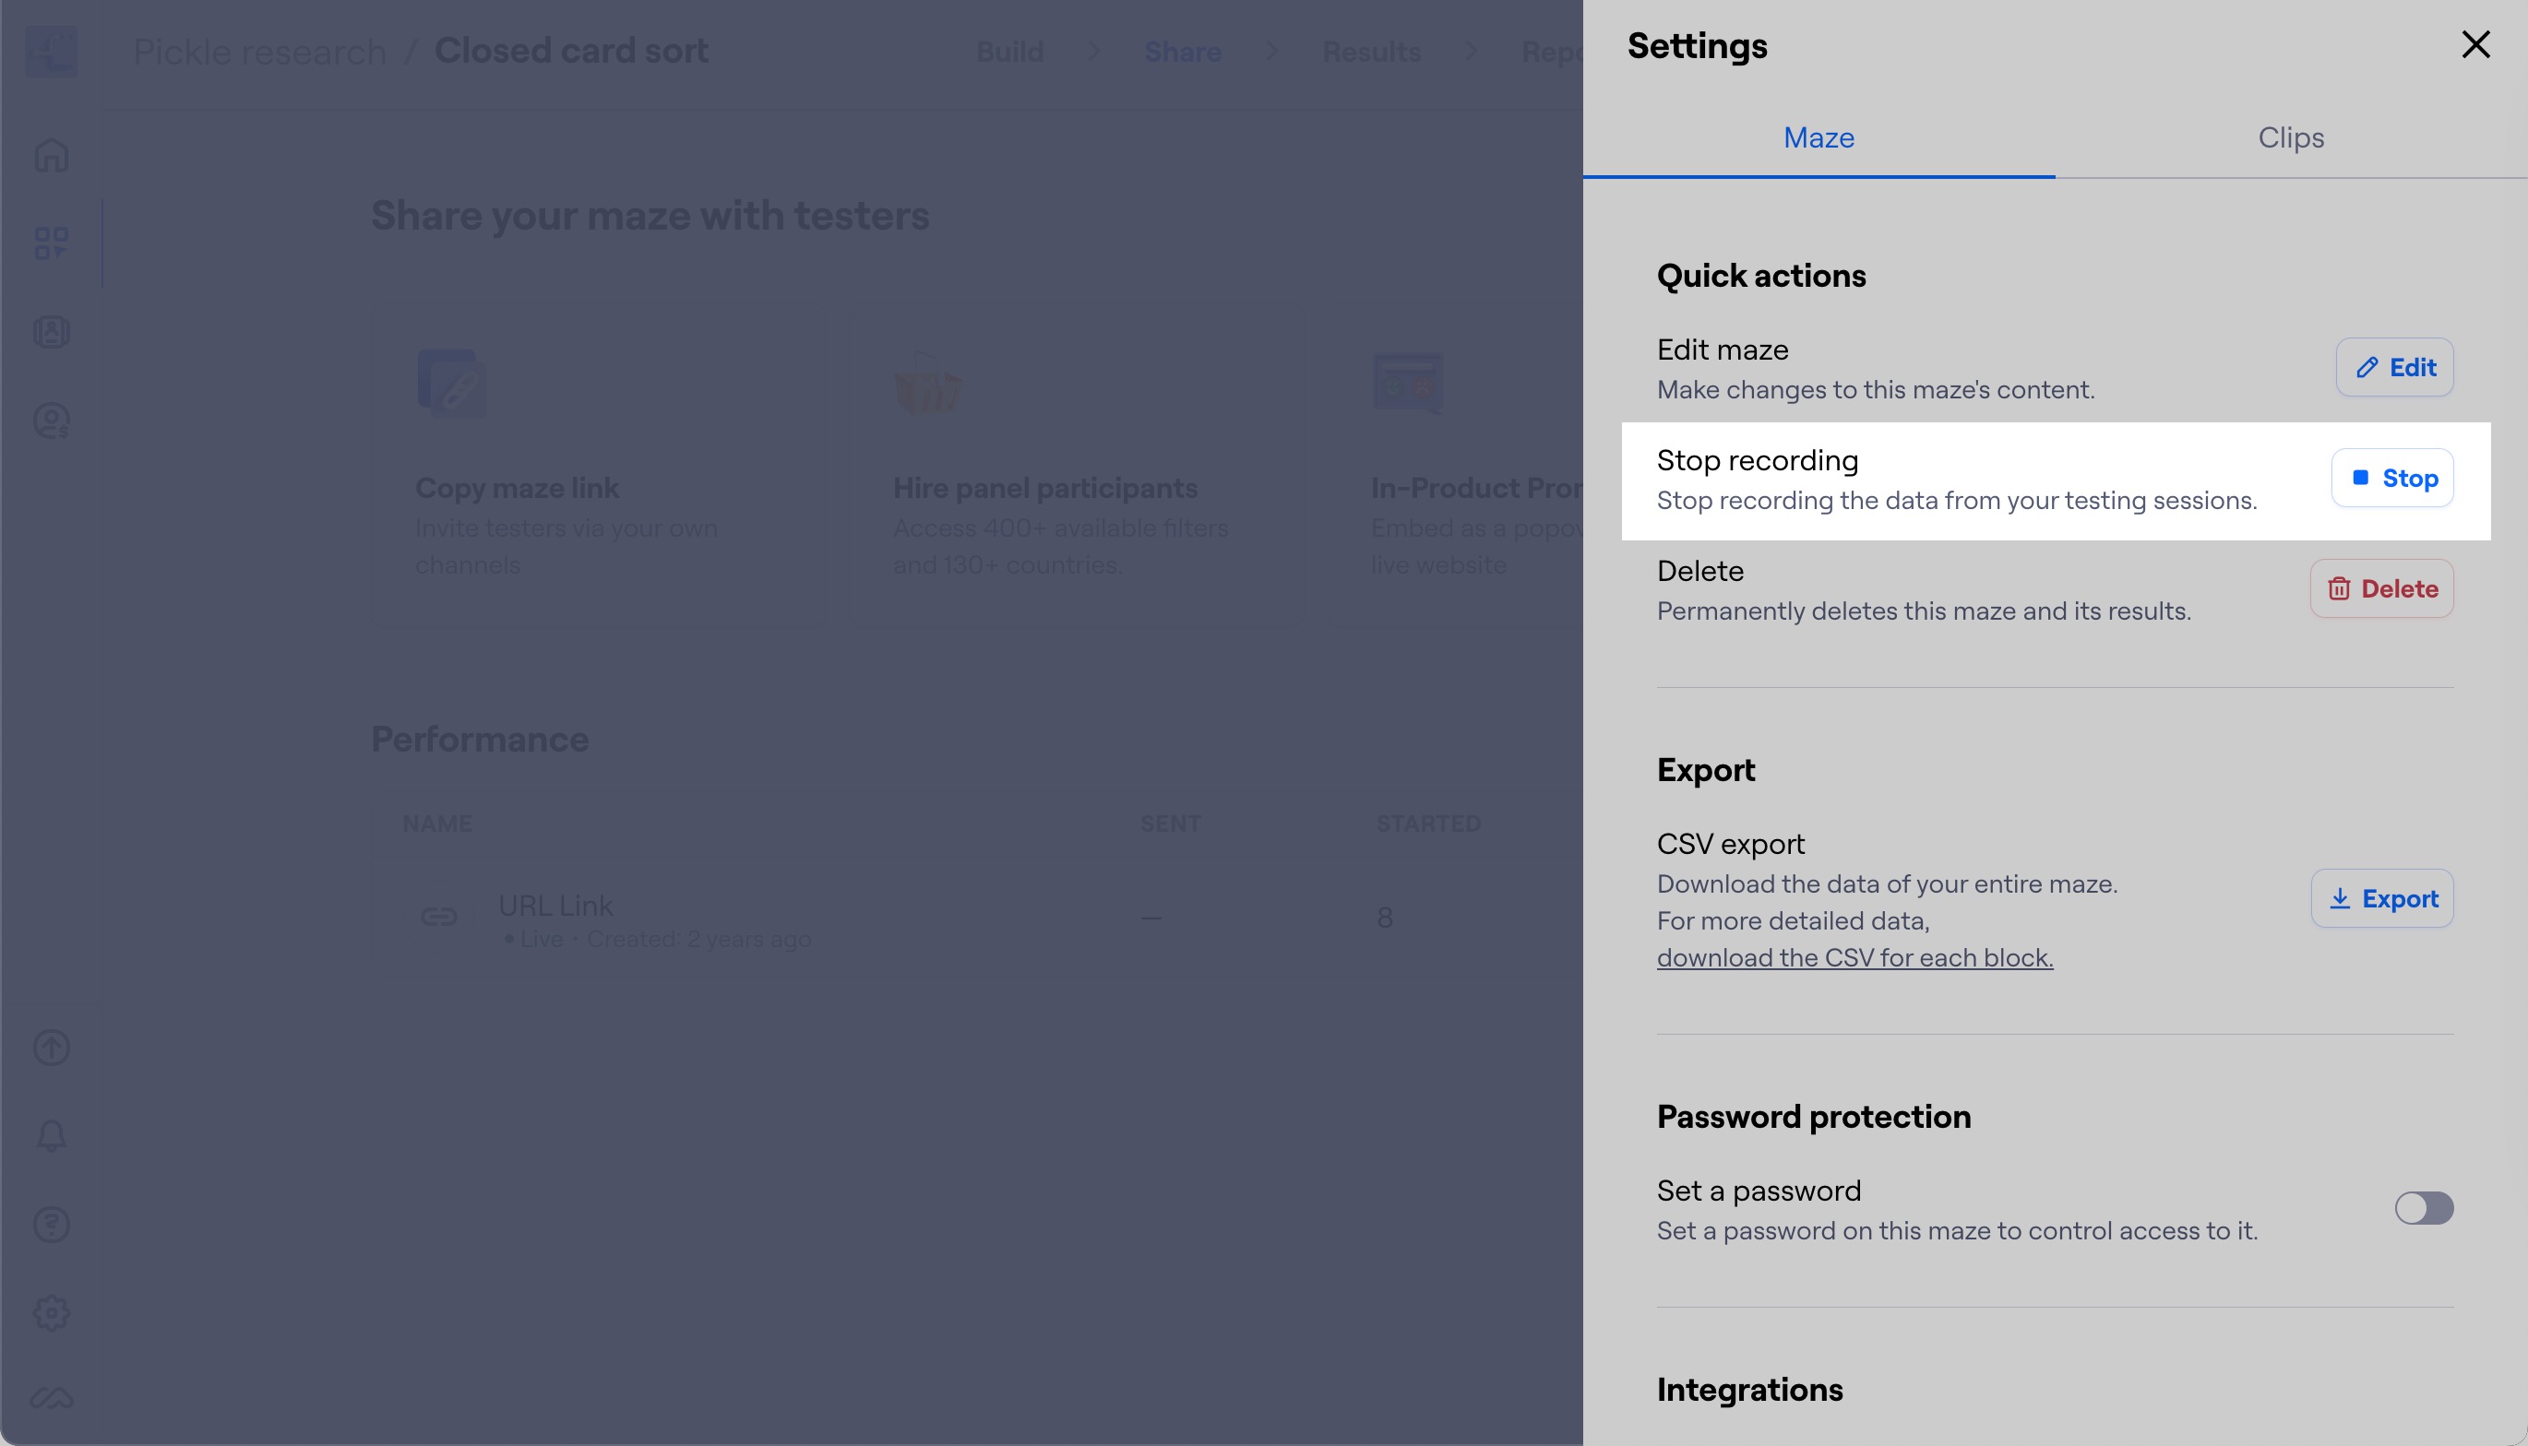Open the participants contact icon in sidebar
Screen dimensions: 2528x1446
coord(52,332)
